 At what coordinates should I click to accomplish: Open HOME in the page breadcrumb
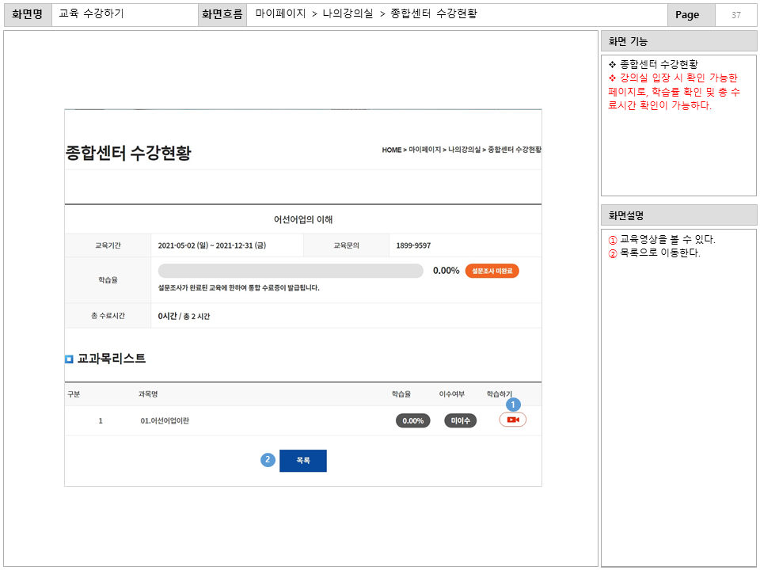391,150
